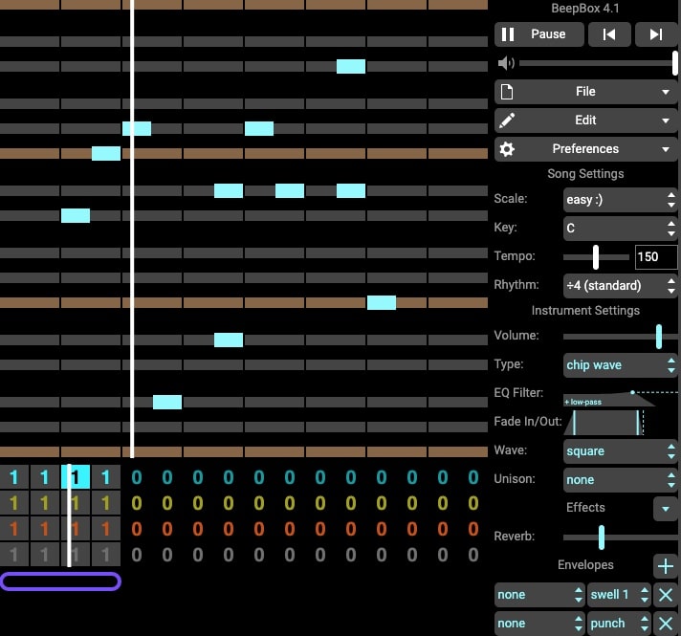Jump to the previous bar
Screen dimensions: 681x636
coord(608,34)
